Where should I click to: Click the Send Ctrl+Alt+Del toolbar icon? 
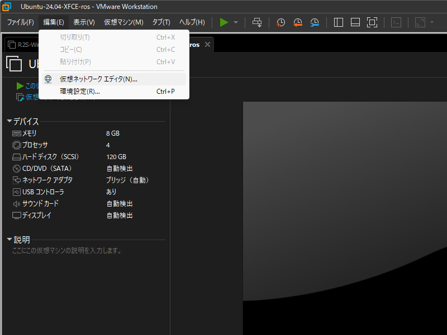tap(257, 22)
